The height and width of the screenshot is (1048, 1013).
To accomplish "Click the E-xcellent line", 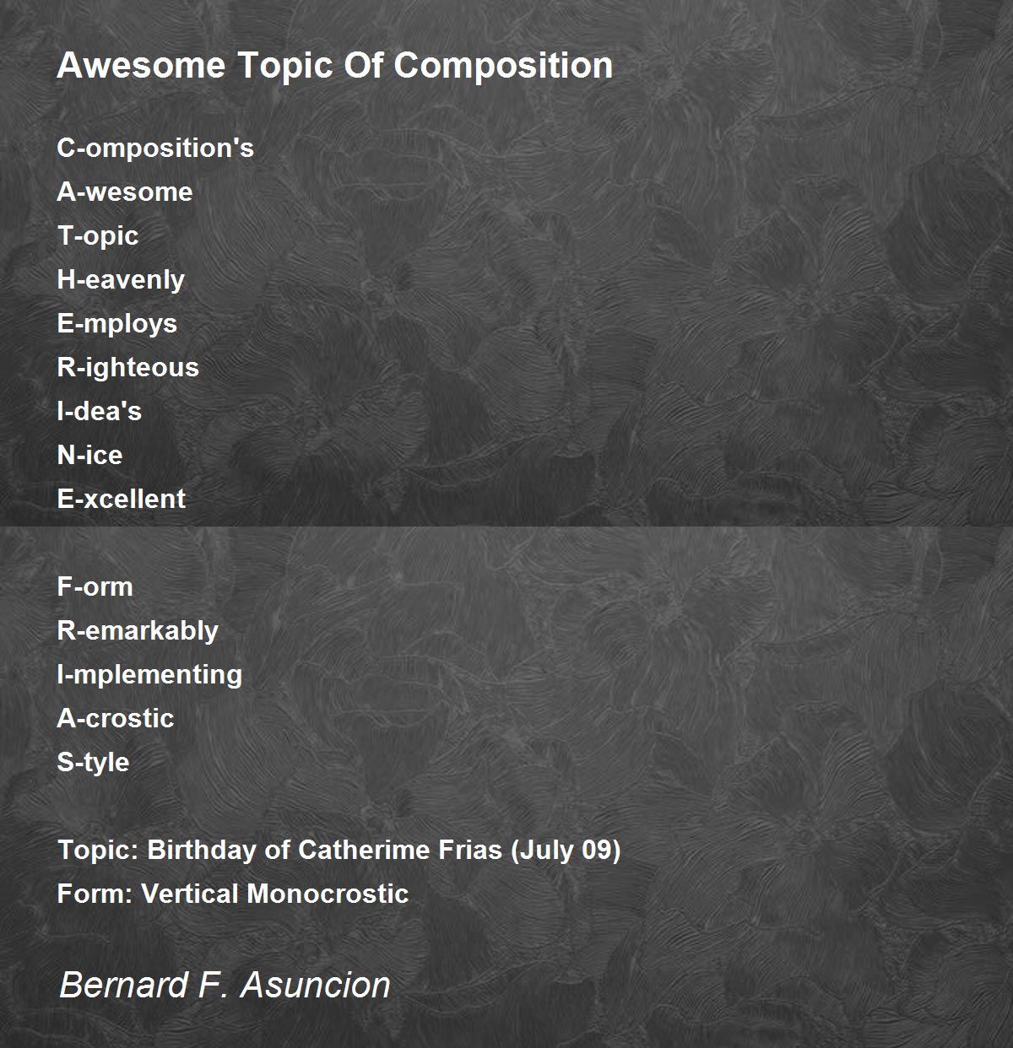I will 122,500.
